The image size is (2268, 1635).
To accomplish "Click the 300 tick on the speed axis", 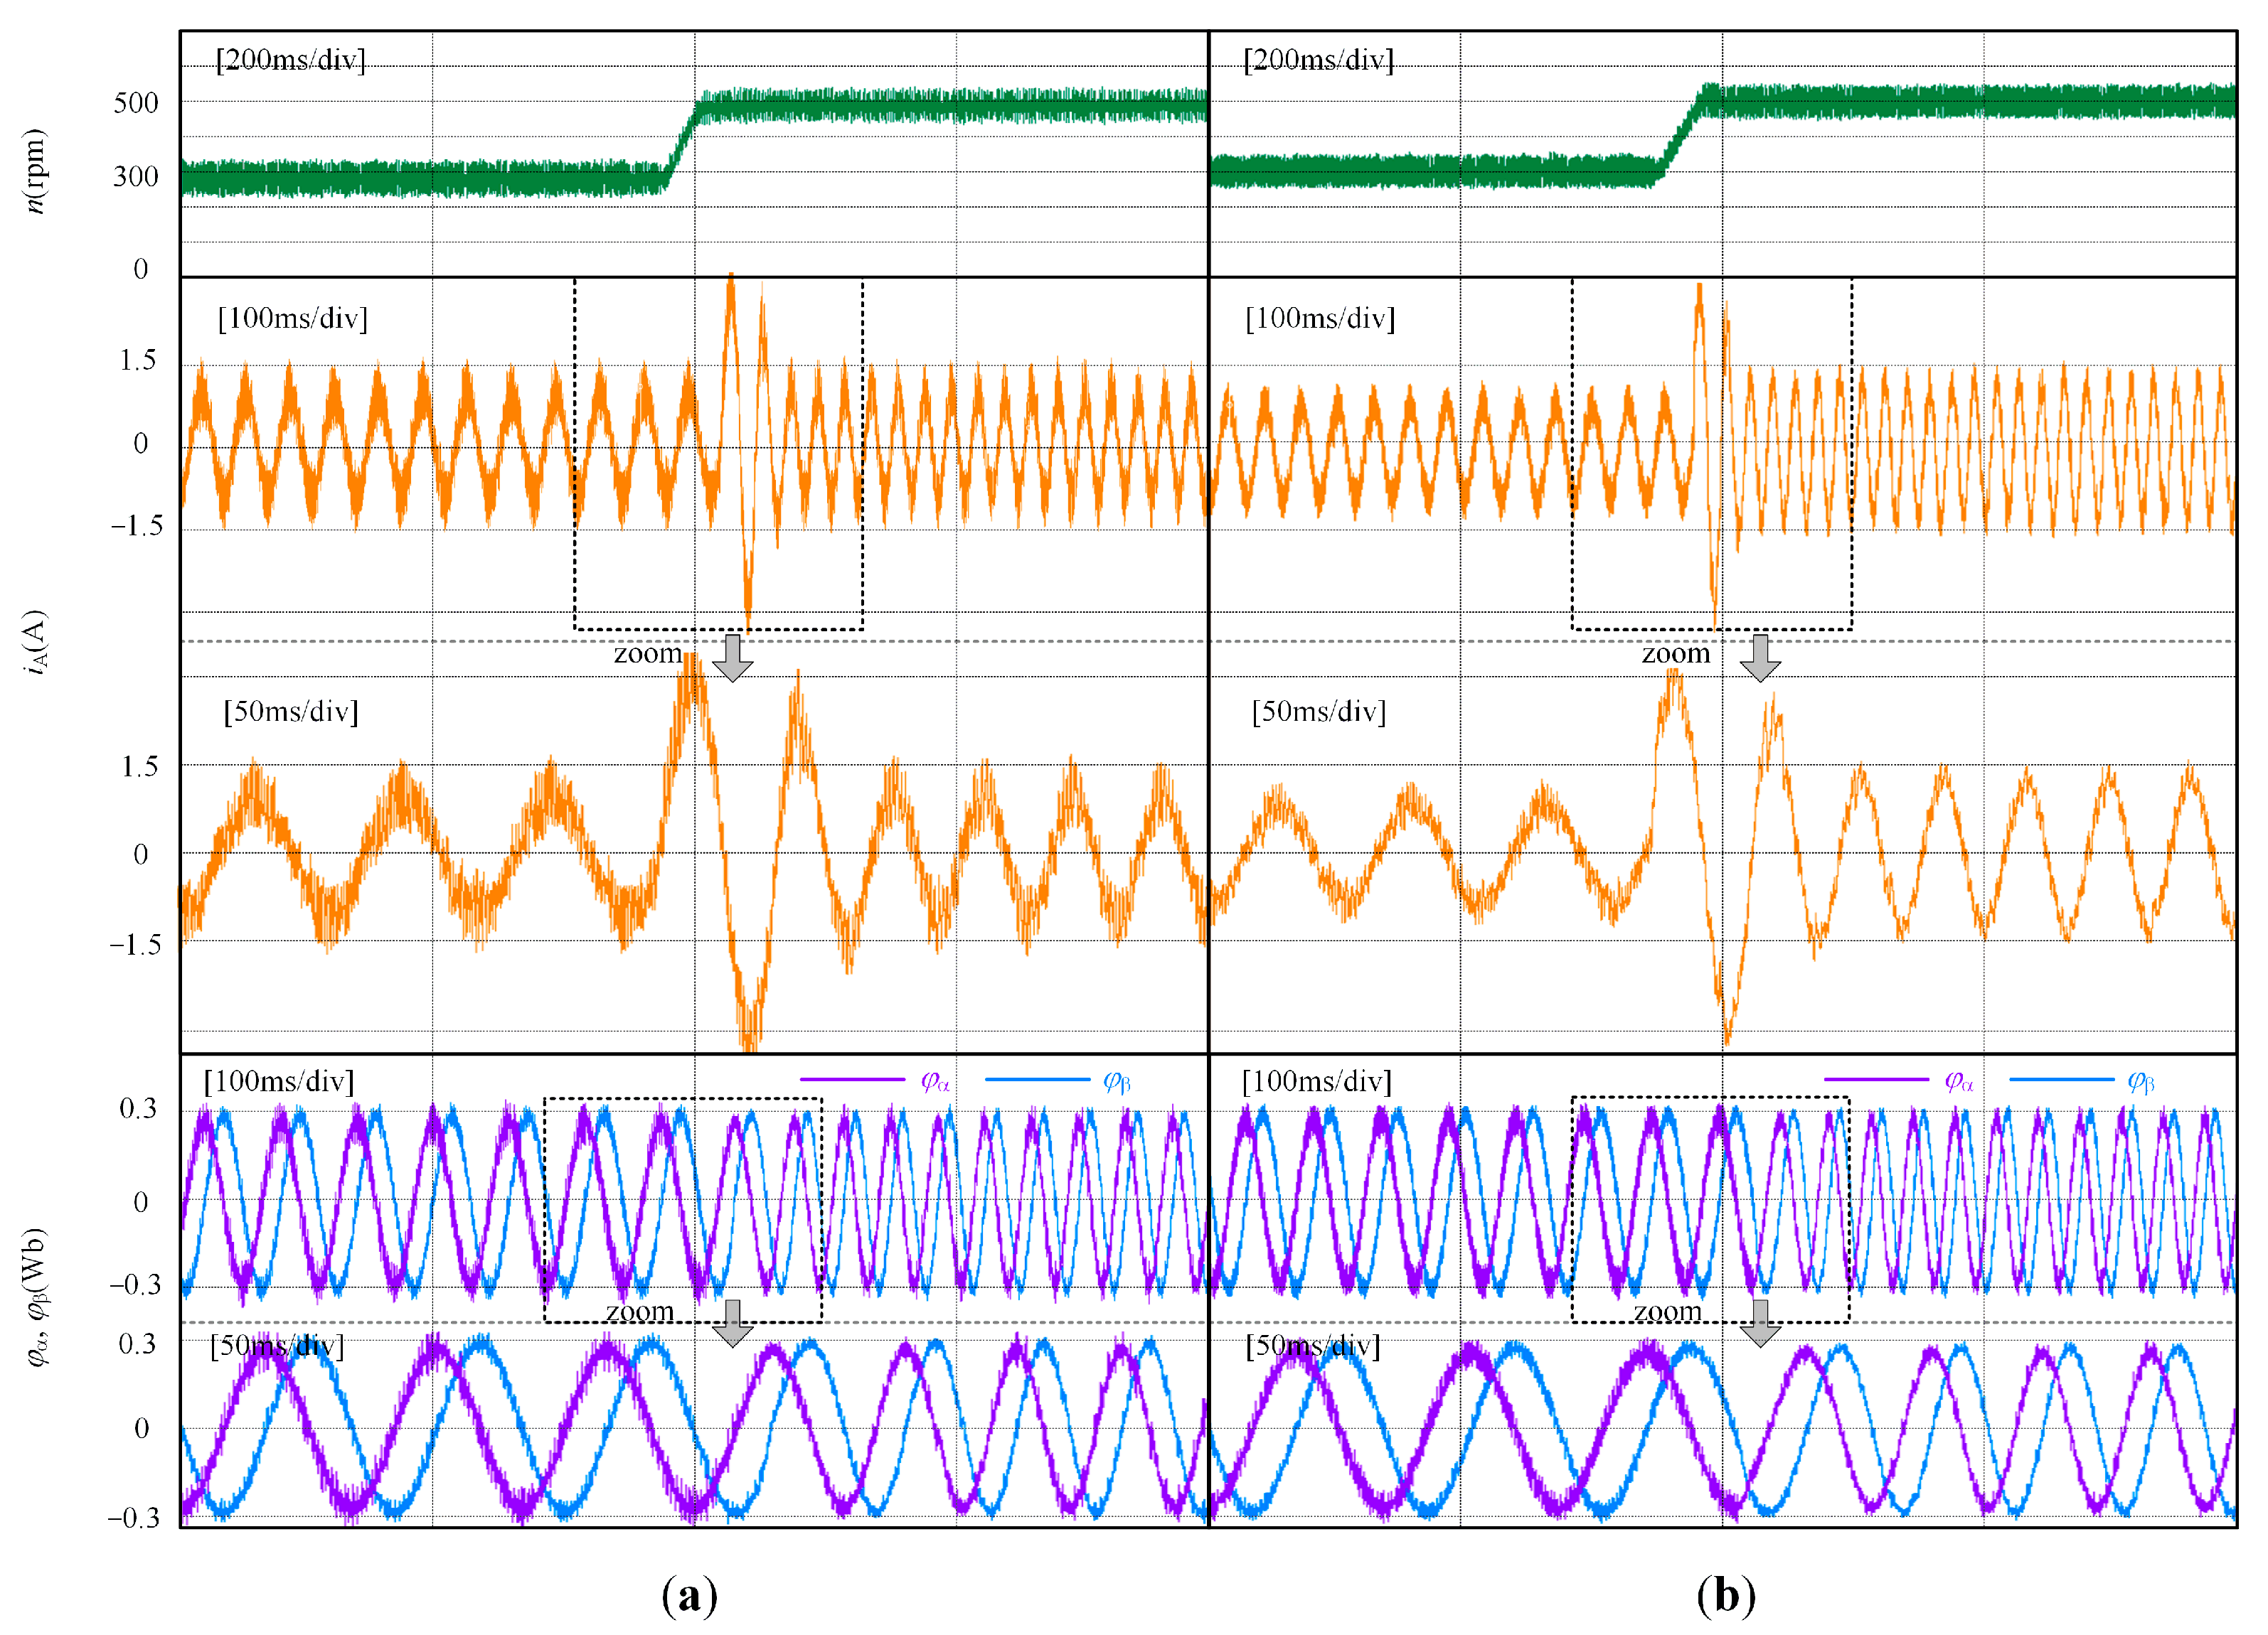I will pyautogui.click(x=135, y=177).
